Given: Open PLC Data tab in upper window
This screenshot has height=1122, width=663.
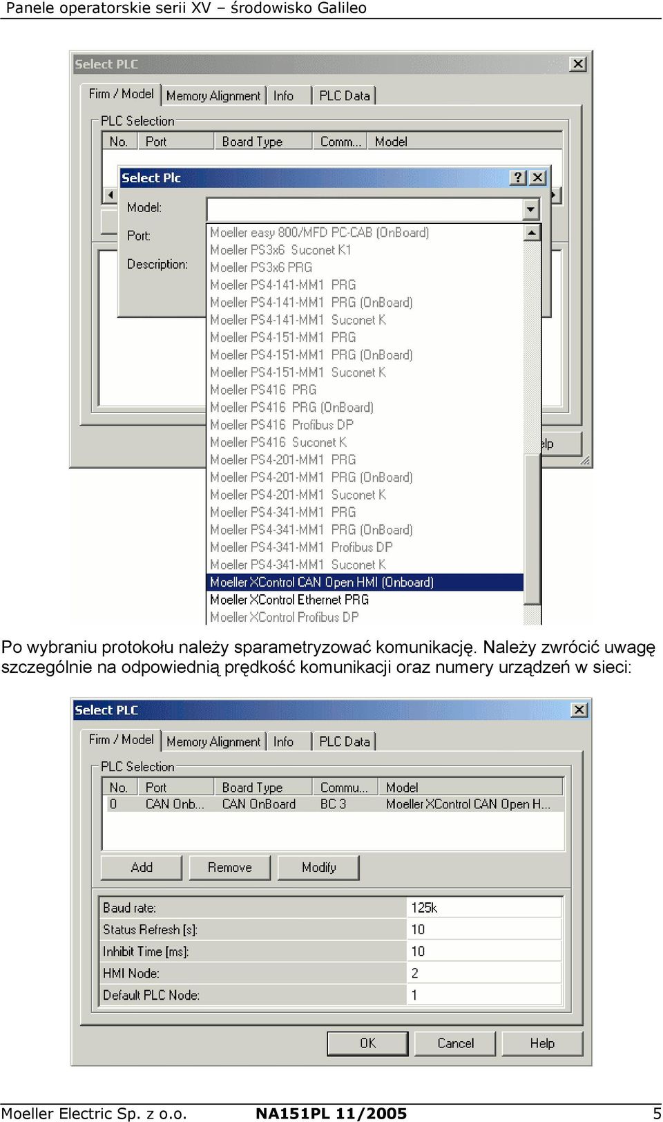Looking at the screenshot, I should click(344, 96).
